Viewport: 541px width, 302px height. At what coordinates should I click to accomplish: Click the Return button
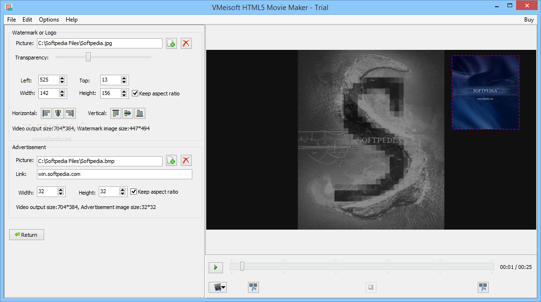pyautogui.click(x=26, y=235)
